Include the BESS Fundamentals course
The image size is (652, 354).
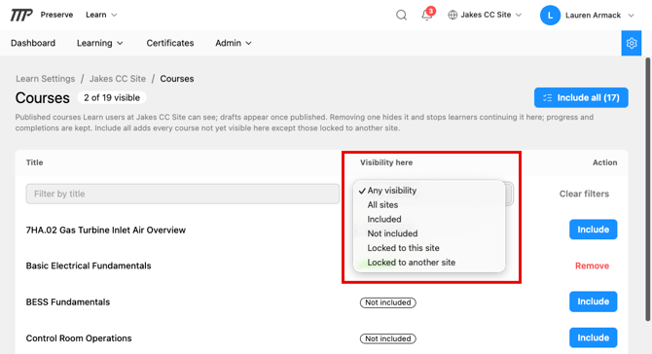593,301
